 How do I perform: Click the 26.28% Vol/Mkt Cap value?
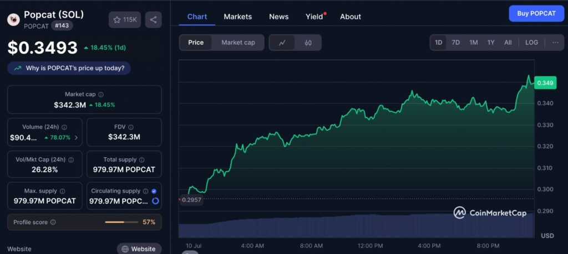tap(44, 169)
